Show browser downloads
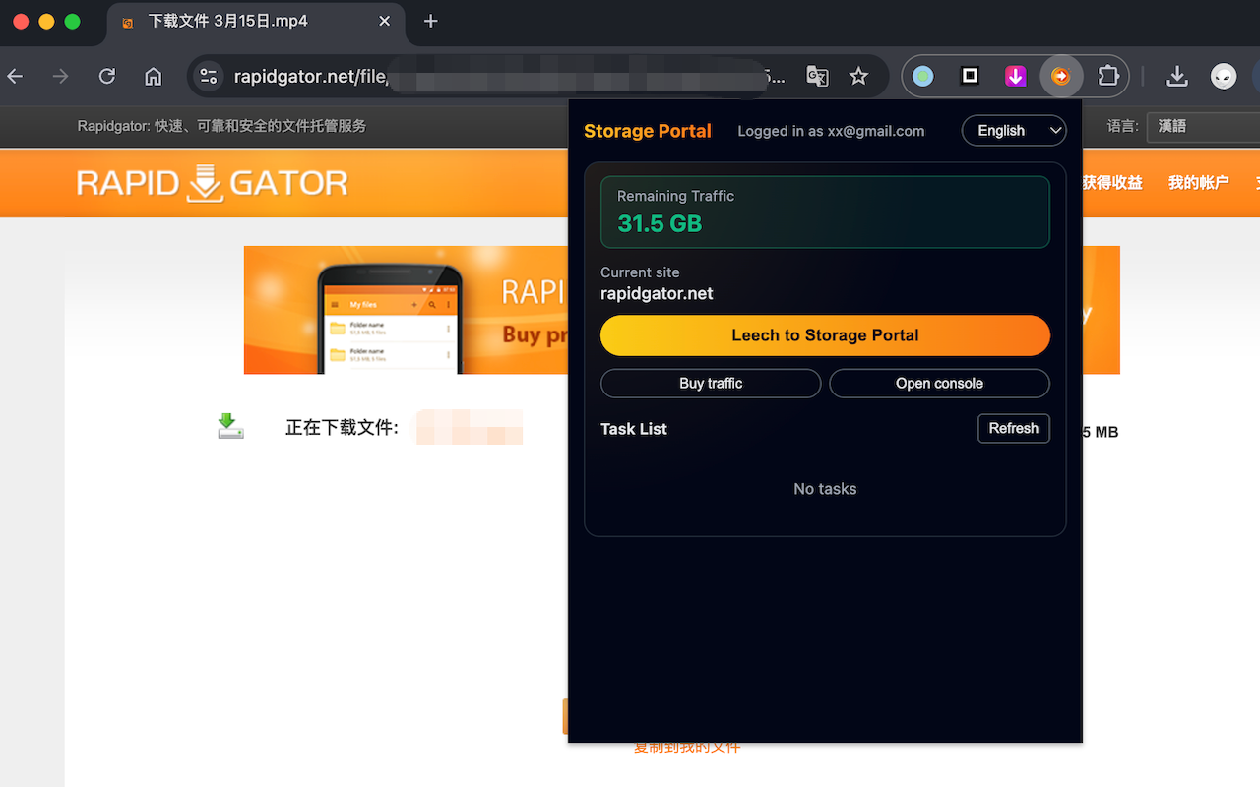This screenshot has width=1260, height=787. coord(1176,76)
